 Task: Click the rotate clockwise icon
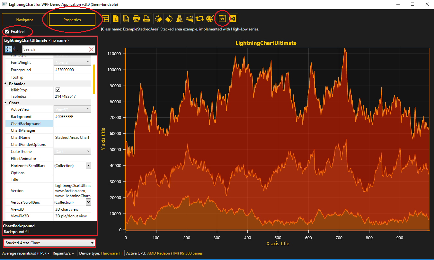(x=158, y=19)
